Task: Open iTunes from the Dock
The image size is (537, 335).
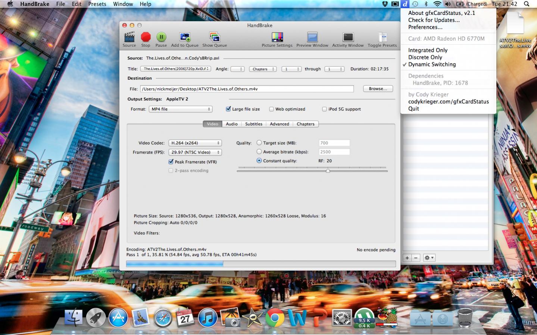Action: point(207,318)
